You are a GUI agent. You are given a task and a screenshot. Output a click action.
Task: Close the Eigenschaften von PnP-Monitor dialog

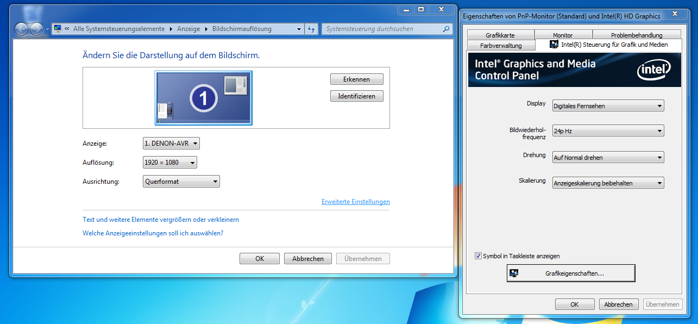[675, 14]
